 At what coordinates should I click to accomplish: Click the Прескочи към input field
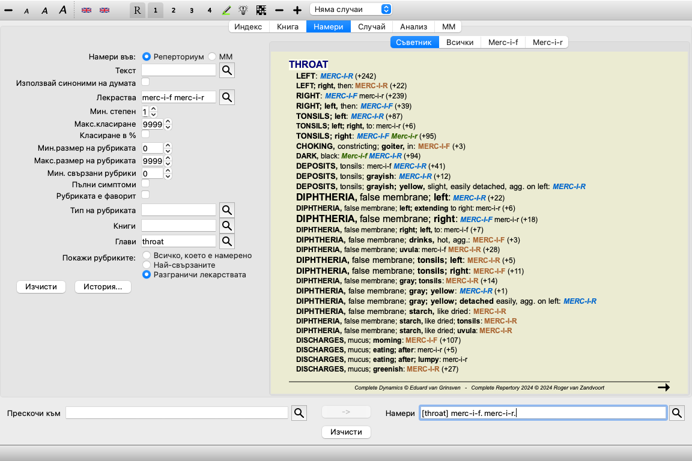coord(177,413)
